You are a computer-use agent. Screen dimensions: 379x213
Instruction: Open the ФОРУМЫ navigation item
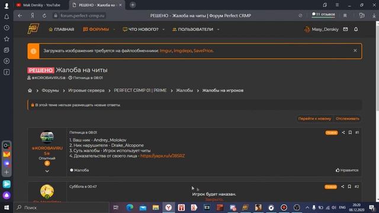96,29
